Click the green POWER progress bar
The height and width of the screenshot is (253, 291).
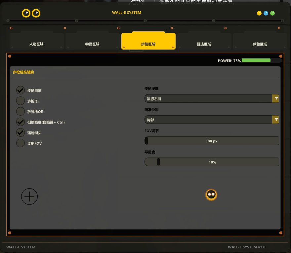click(256, 60)
